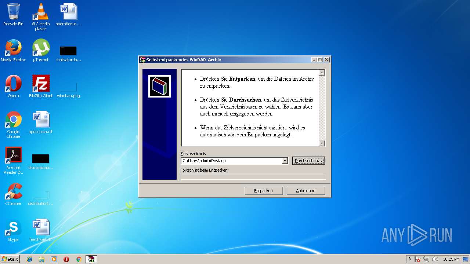Select the shallsaturda file icon

(x=68, y=53)
